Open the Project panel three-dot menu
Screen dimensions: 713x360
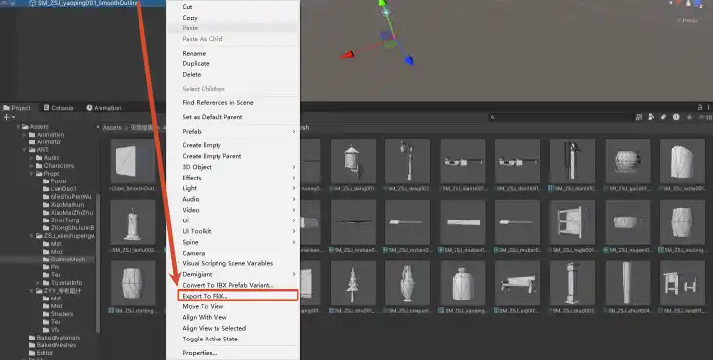[708, 107]
